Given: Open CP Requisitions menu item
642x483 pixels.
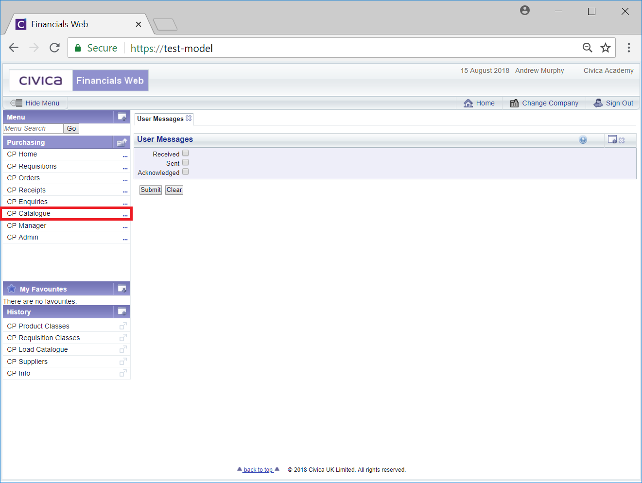Looking at the screenshot, I should (x=32, y=166).
